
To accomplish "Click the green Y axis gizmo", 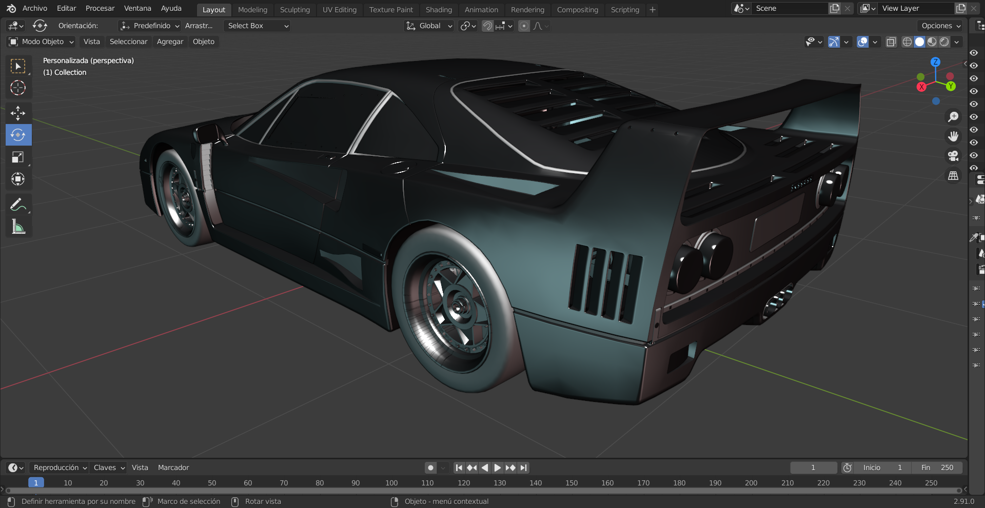I will point(951,86).
